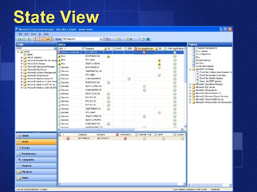Click the MOM Agent Node column header
This screenshot has width=257, height=192.
(174, 49)
